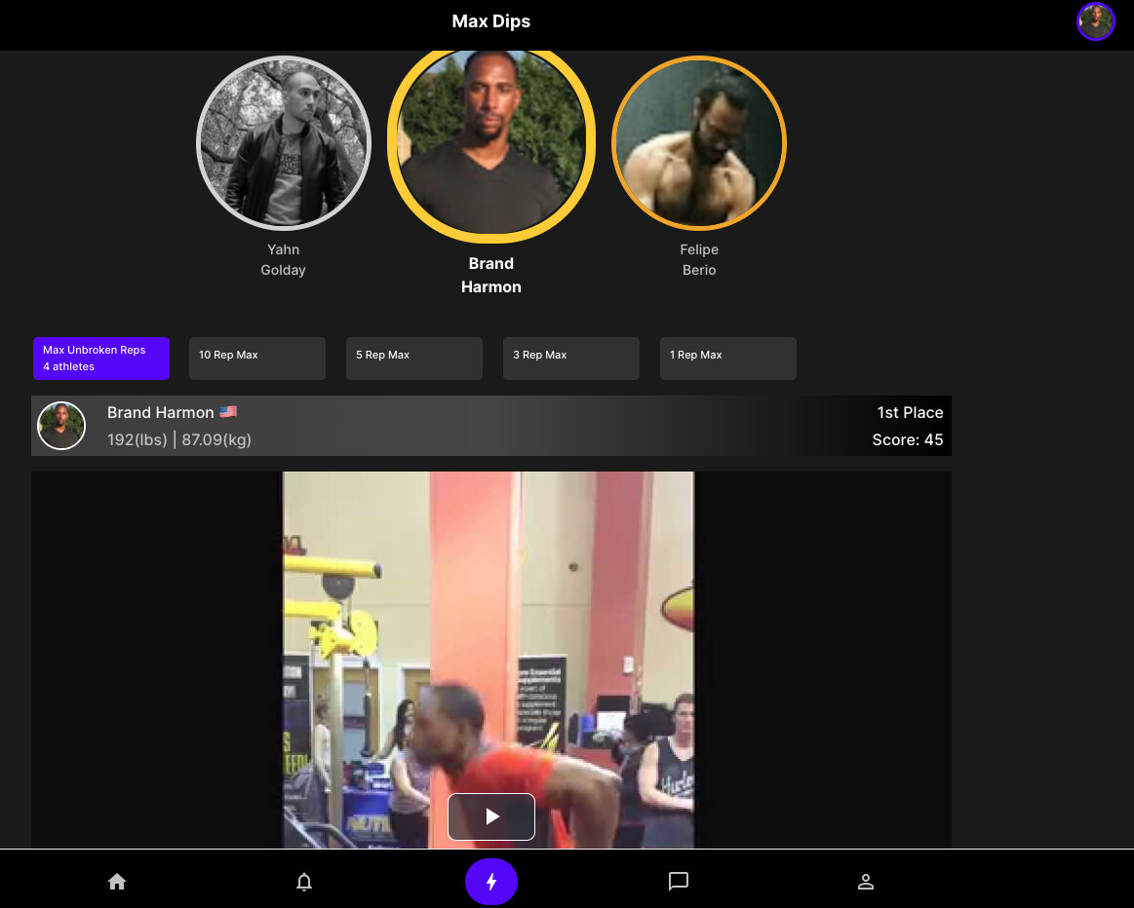Click the profile avatar in the top corner
Viewport: 1134px width, 908px height.
[x=1095, y=20]
